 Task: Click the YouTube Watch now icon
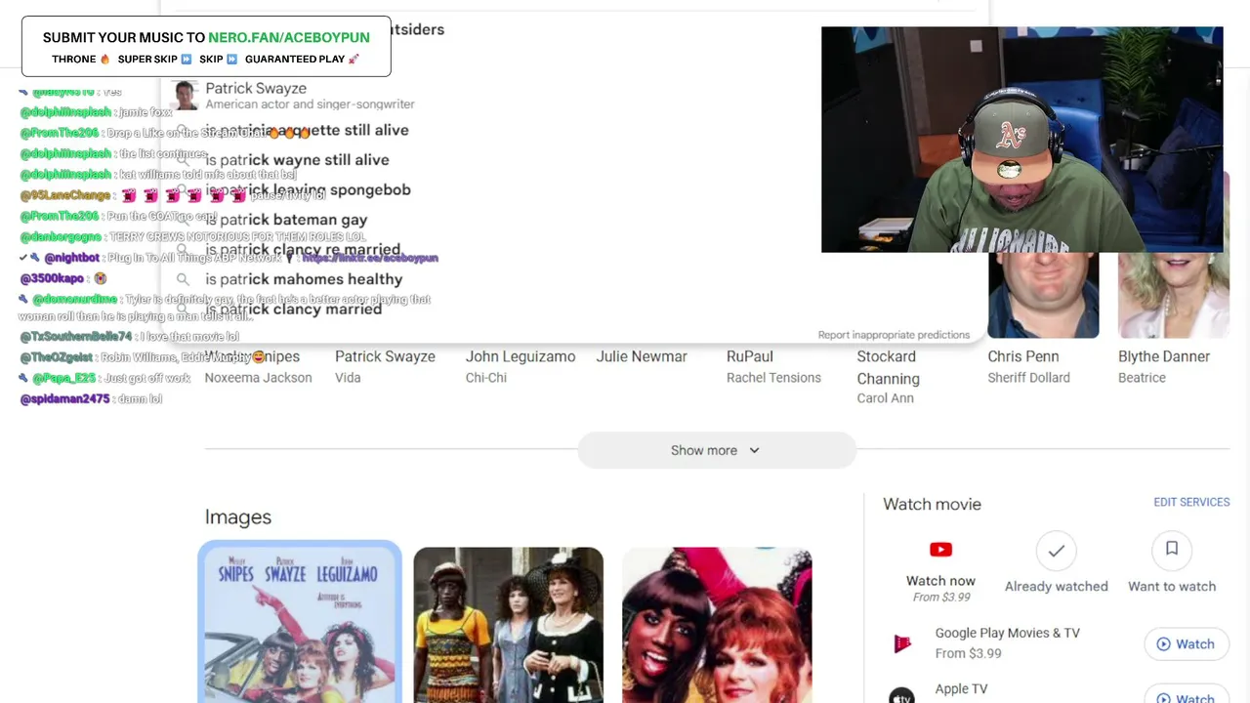click(940, 550)
